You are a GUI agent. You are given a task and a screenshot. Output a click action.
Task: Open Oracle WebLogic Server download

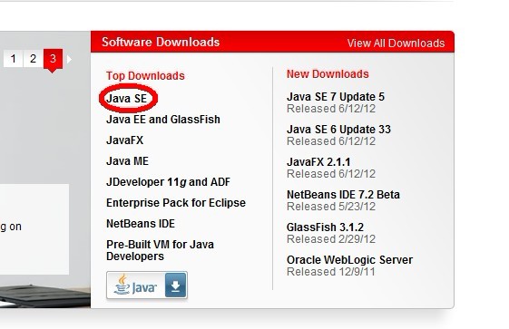click(x=349, y=259)
